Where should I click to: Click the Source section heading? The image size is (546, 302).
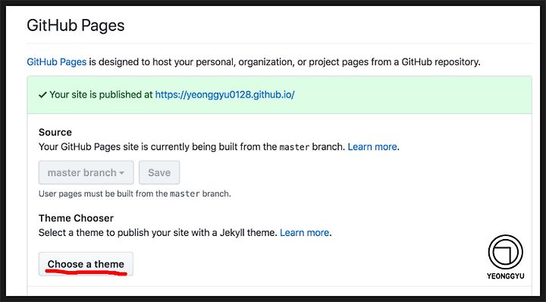tap(55, 132)
